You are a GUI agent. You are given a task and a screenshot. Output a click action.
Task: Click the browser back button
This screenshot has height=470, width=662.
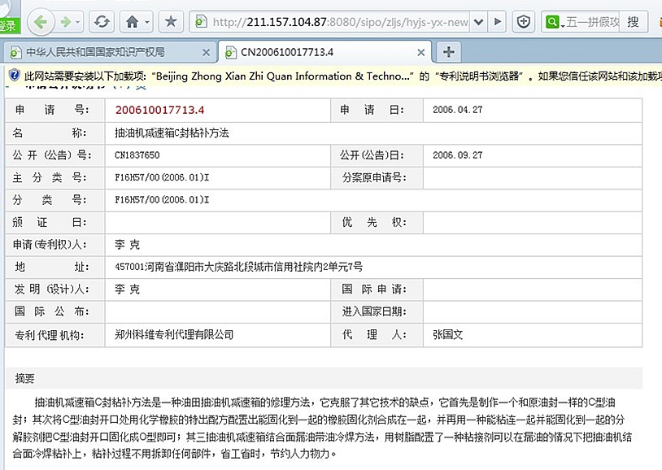41,20
